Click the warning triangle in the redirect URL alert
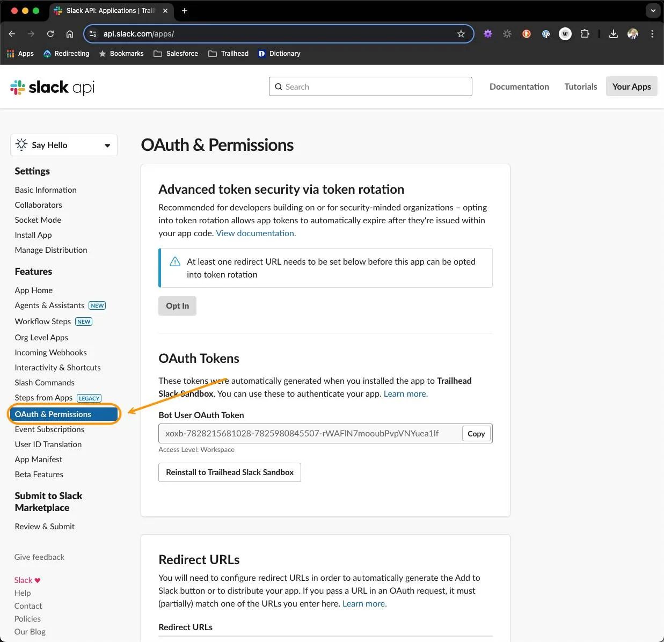This screenshot has height=642, width=664. pos(174,261)
